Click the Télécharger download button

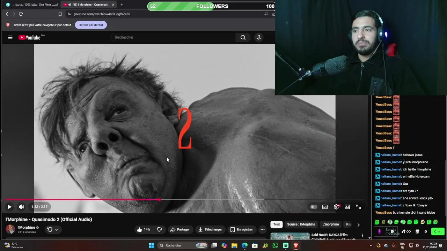(x=210, y=229)
